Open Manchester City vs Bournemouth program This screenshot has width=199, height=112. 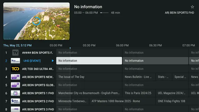tap(89, 93)
